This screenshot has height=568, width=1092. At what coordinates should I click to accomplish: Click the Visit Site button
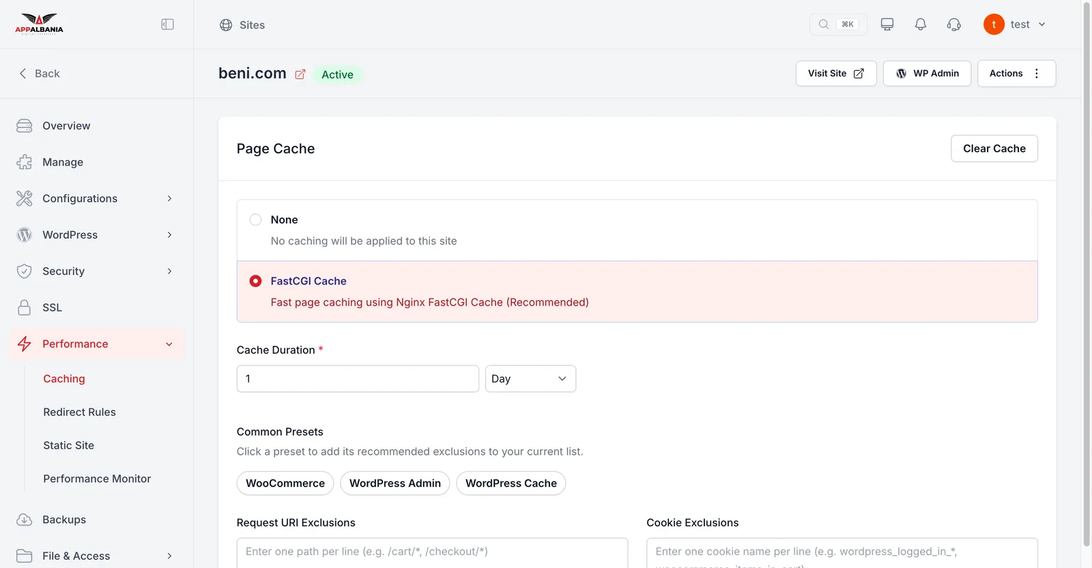coord(836,74)
